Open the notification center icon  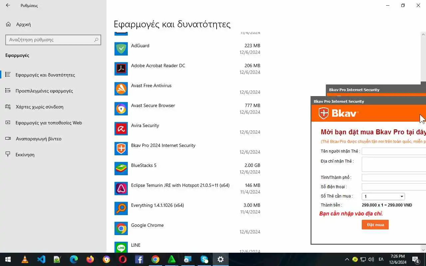pyautogui.click(x=415, y=259)
